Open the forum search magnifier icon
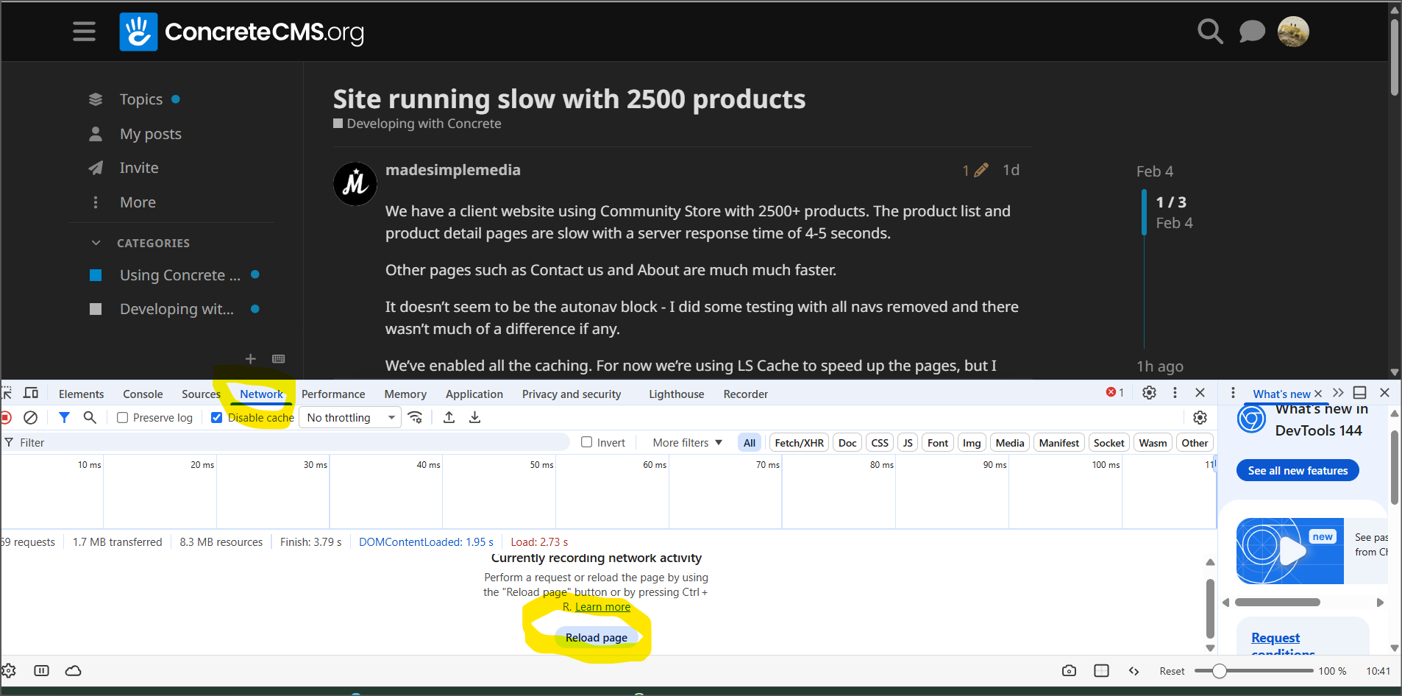The image size is (1402, 696). [1209, 32]
